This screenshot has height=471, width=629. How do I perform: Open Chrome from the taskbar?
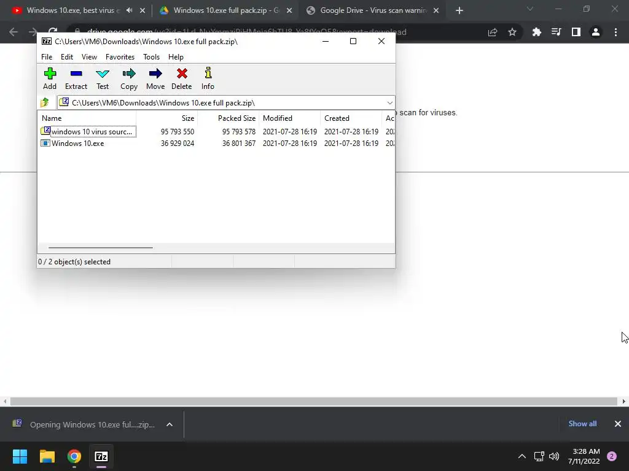pos(74,456)
